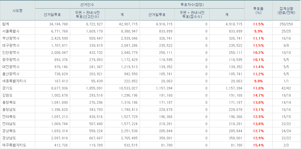Select the 경기도 row label
This screenshot has height=149, width=301.
(x=7, y=88)
